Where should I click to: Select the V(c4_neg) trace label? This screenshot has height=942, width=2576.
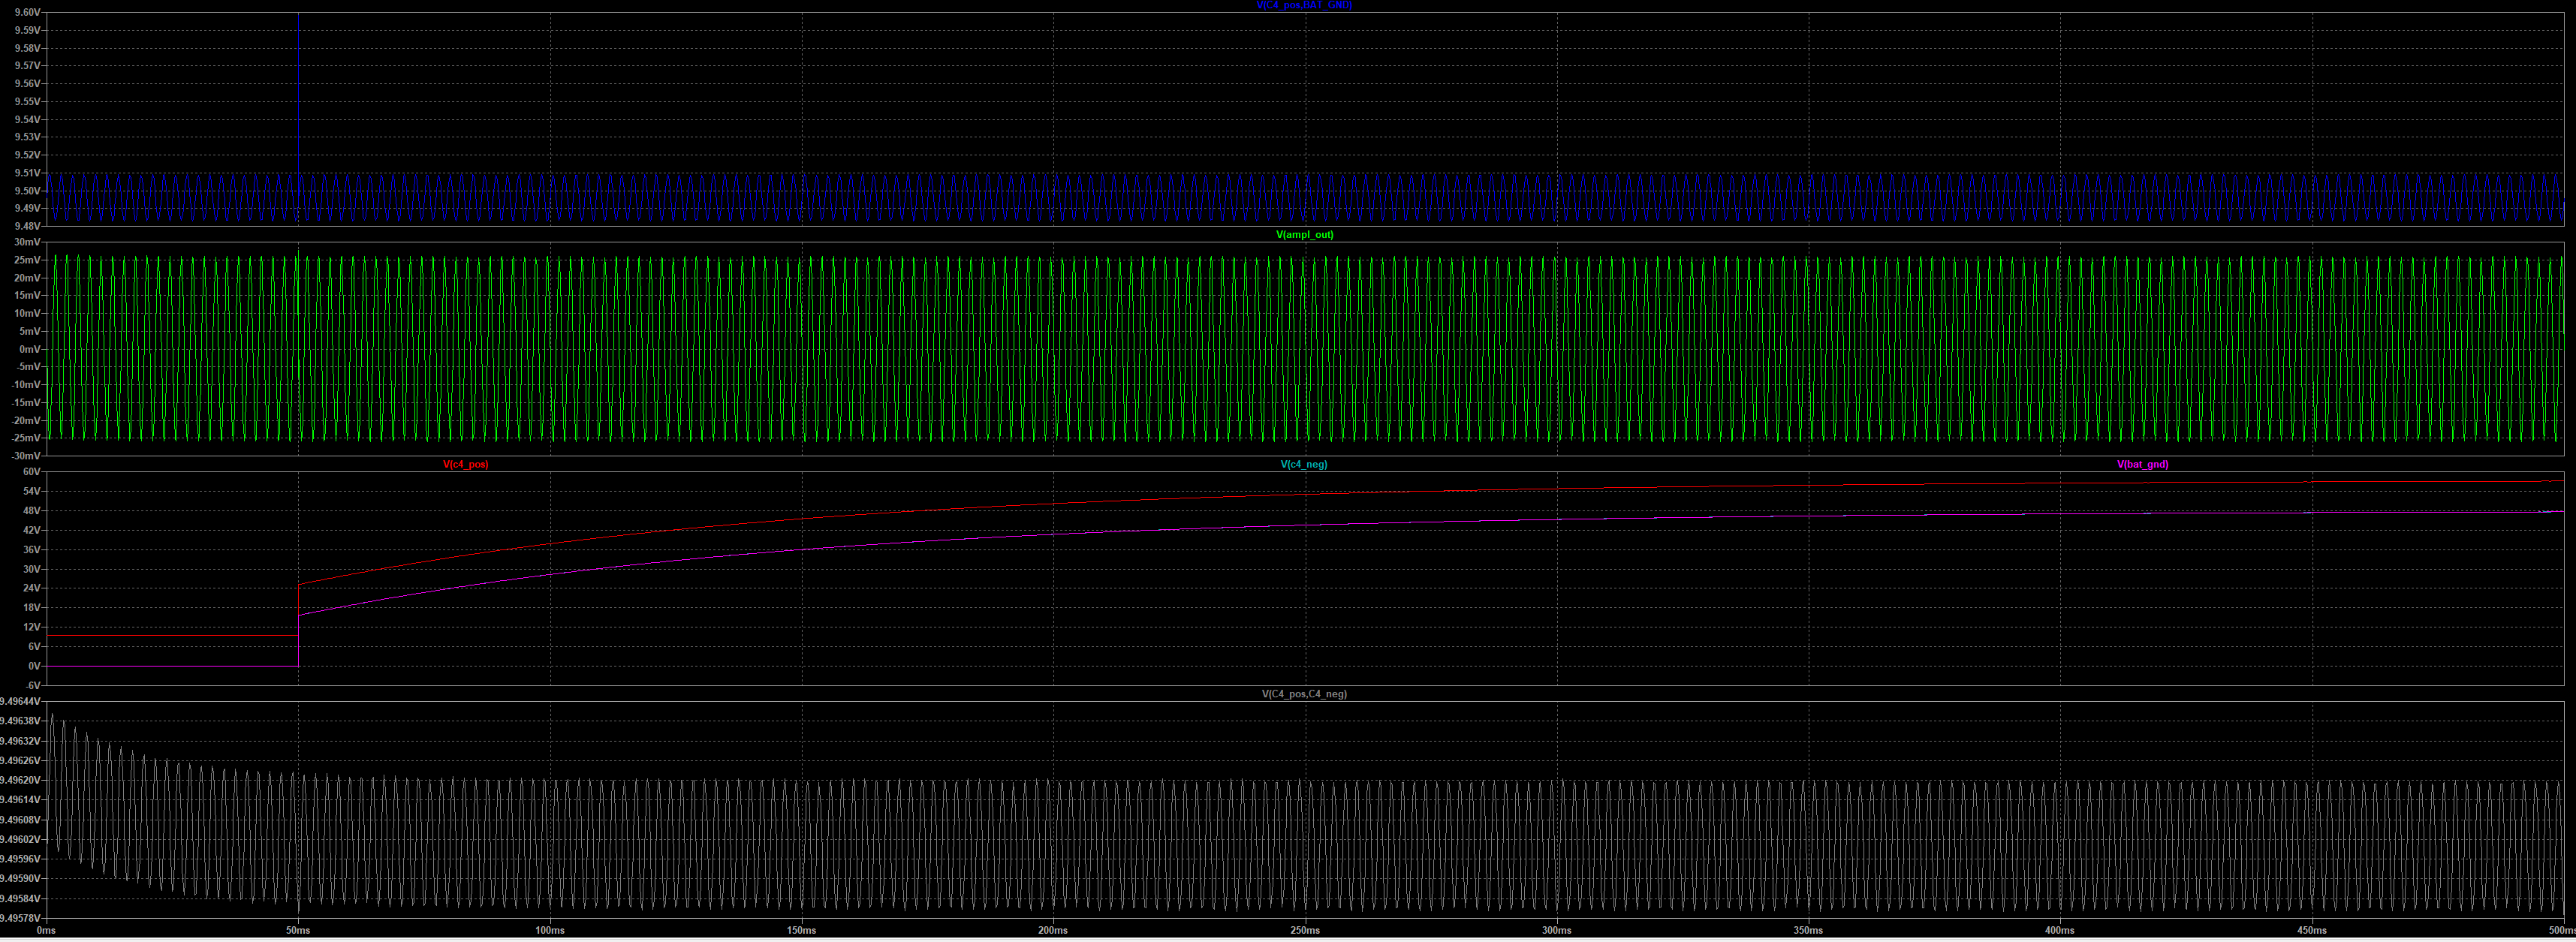1304,465
